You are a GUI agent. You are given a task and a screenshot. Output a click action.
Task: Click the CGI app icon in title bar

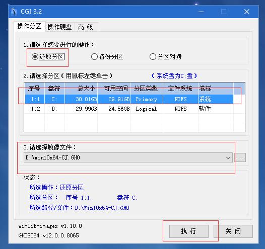[14, 12]
